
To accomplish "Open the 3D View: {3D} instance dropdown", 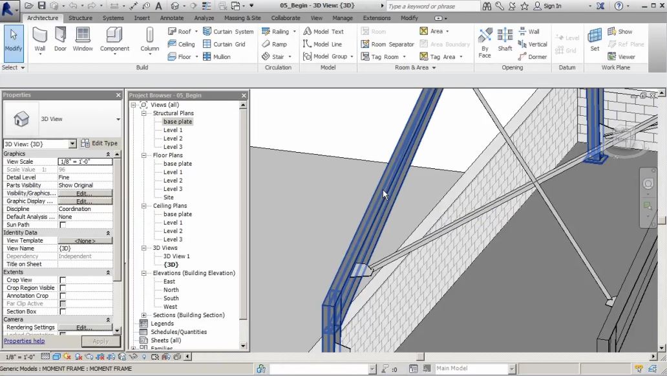I will click(x=72, y=144).
